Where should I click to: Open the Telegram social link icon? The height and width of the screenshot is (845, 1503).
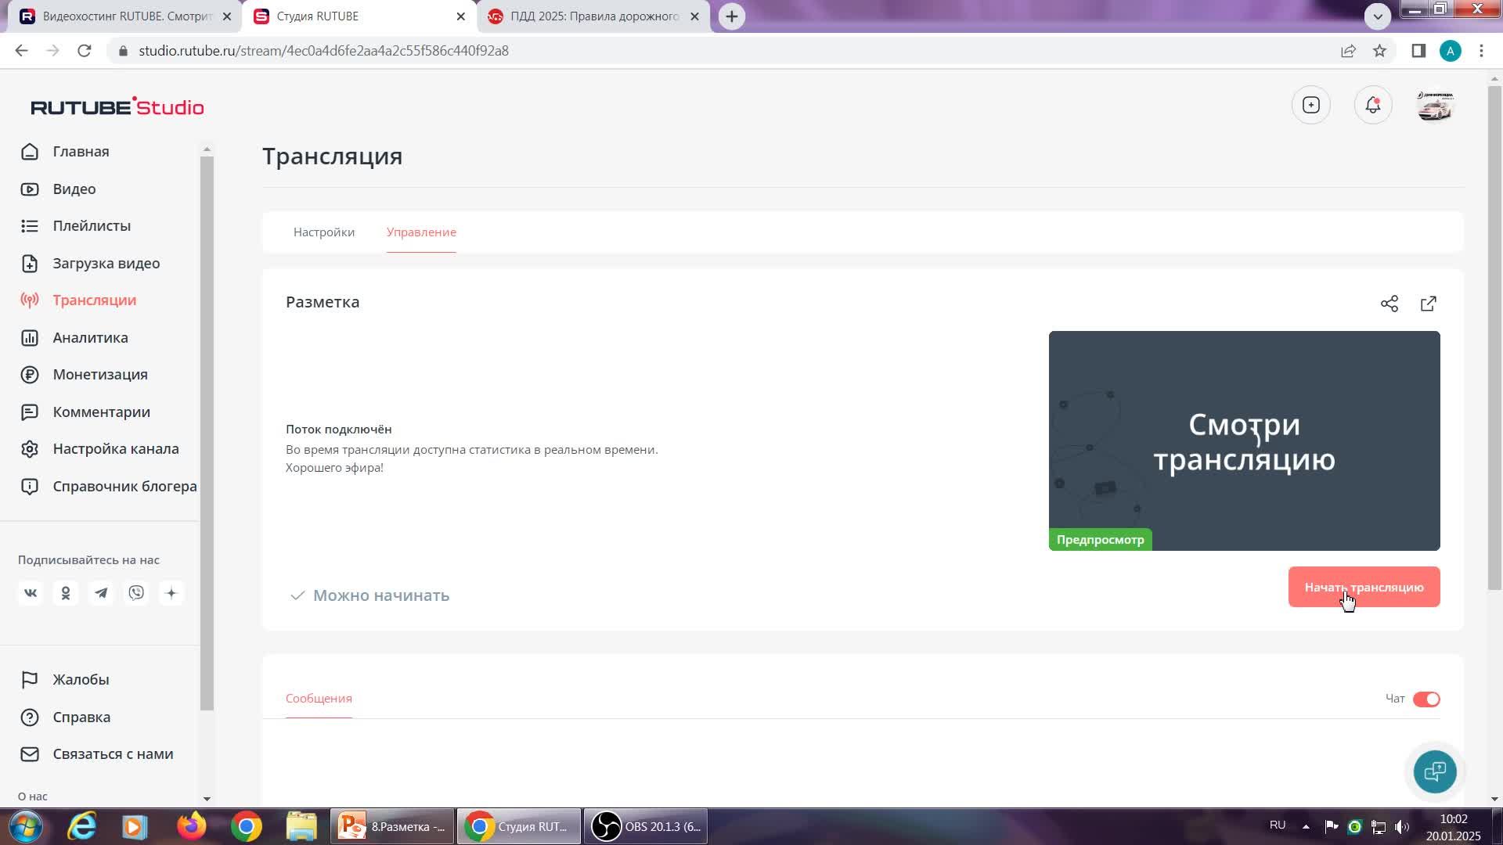tap(101, 593)
